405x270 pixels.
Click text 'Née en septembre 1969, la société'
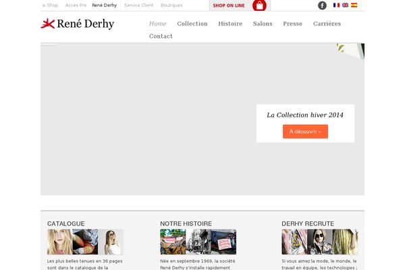click(198, 261)
